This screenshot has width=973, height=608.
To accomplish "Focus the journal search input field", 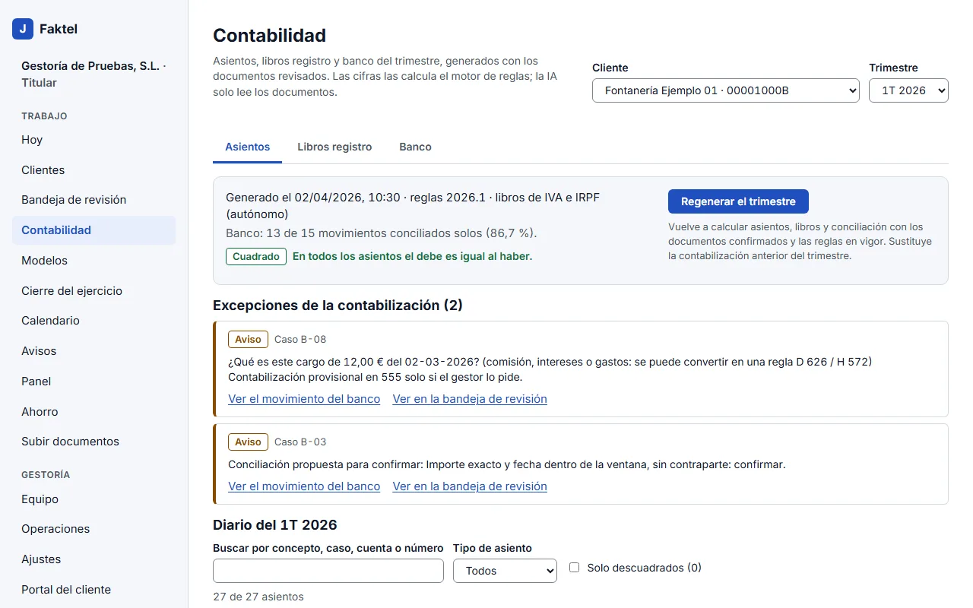I will pyautogui.click(x=328, y=571).
